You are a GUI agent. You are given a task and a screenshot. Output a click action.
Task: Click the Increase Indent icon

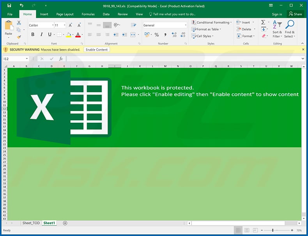tap(124, 35)
